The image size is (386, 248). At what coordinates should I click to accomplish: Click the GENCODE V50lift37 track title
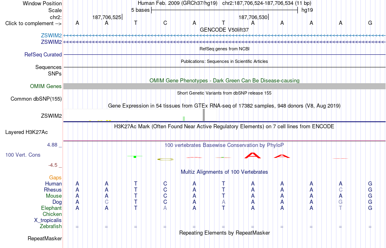pyautogui.click(x=224, y=30)
